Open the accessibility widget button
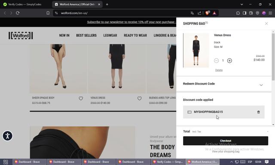Image resolution: width=275 pixels, height=165 pixels. pyautogui.click(x=8, y=136)
